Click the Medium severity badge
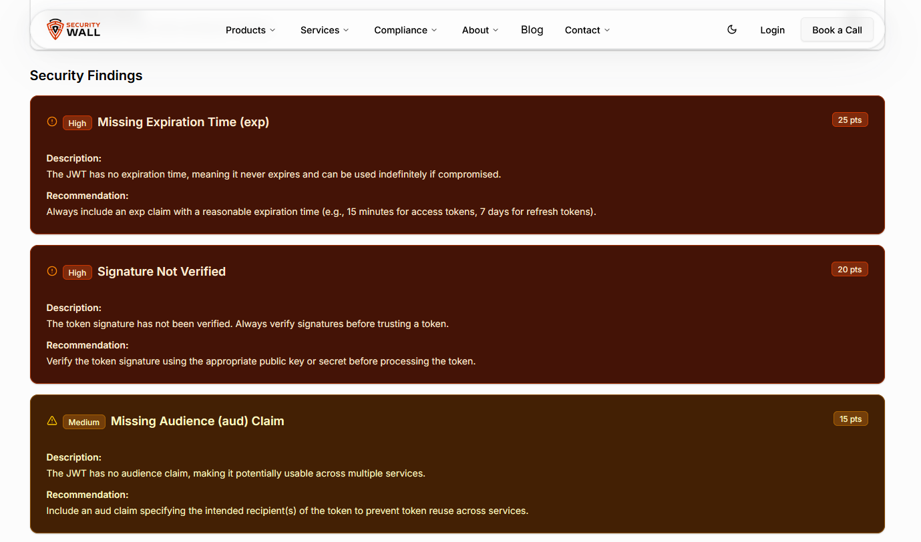The image size is (921, 542). click(84, 422)
